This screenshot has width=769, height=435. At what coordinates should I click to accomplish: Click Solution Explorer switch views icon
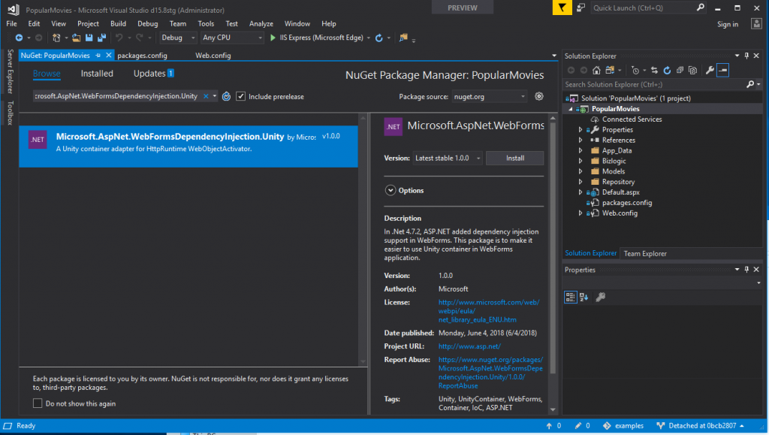tap(610, 71)
